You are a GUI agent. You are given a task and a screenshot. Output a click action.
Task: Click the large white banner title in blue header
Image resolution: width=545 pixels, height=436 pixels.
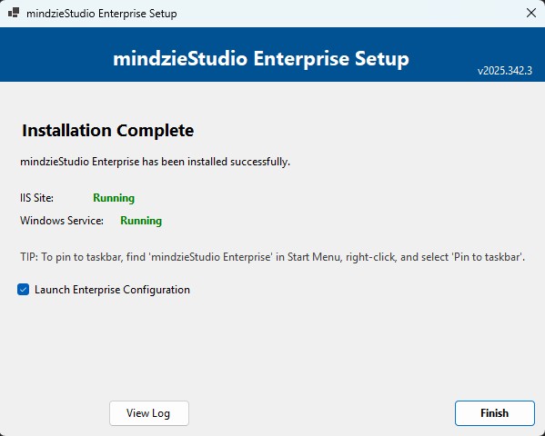261,59
